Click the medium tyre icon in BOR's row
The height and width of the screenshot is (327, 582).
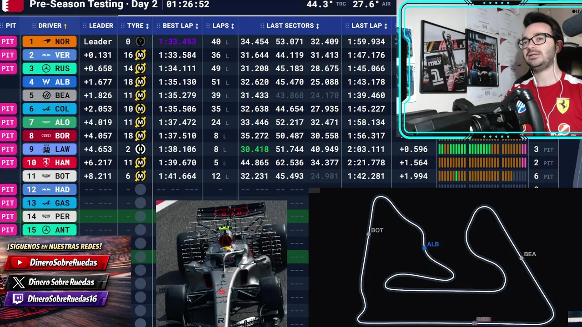[x=140, y=136]
